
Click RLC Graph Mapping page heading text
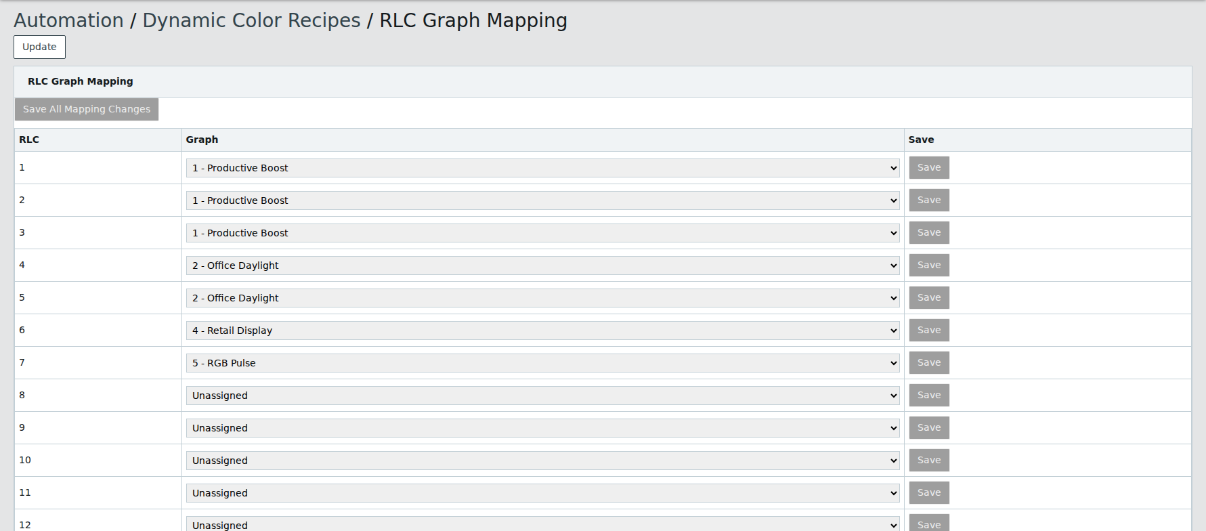pos(473,20)
